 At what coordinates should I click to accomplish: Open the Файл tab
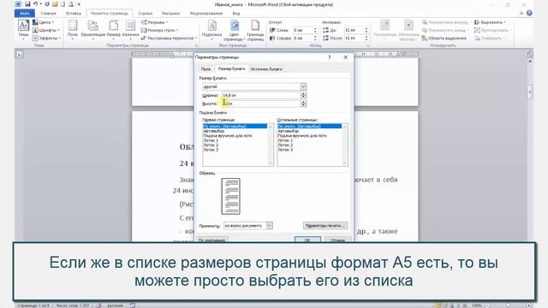coord(25,14)
